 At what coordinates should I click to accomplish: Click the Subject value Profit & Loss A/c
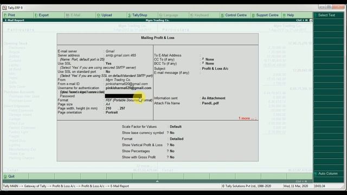tap(215, 69)
